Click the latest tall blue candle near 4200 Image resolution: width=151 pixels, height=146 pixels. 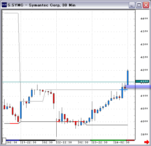tap(128, 78)
